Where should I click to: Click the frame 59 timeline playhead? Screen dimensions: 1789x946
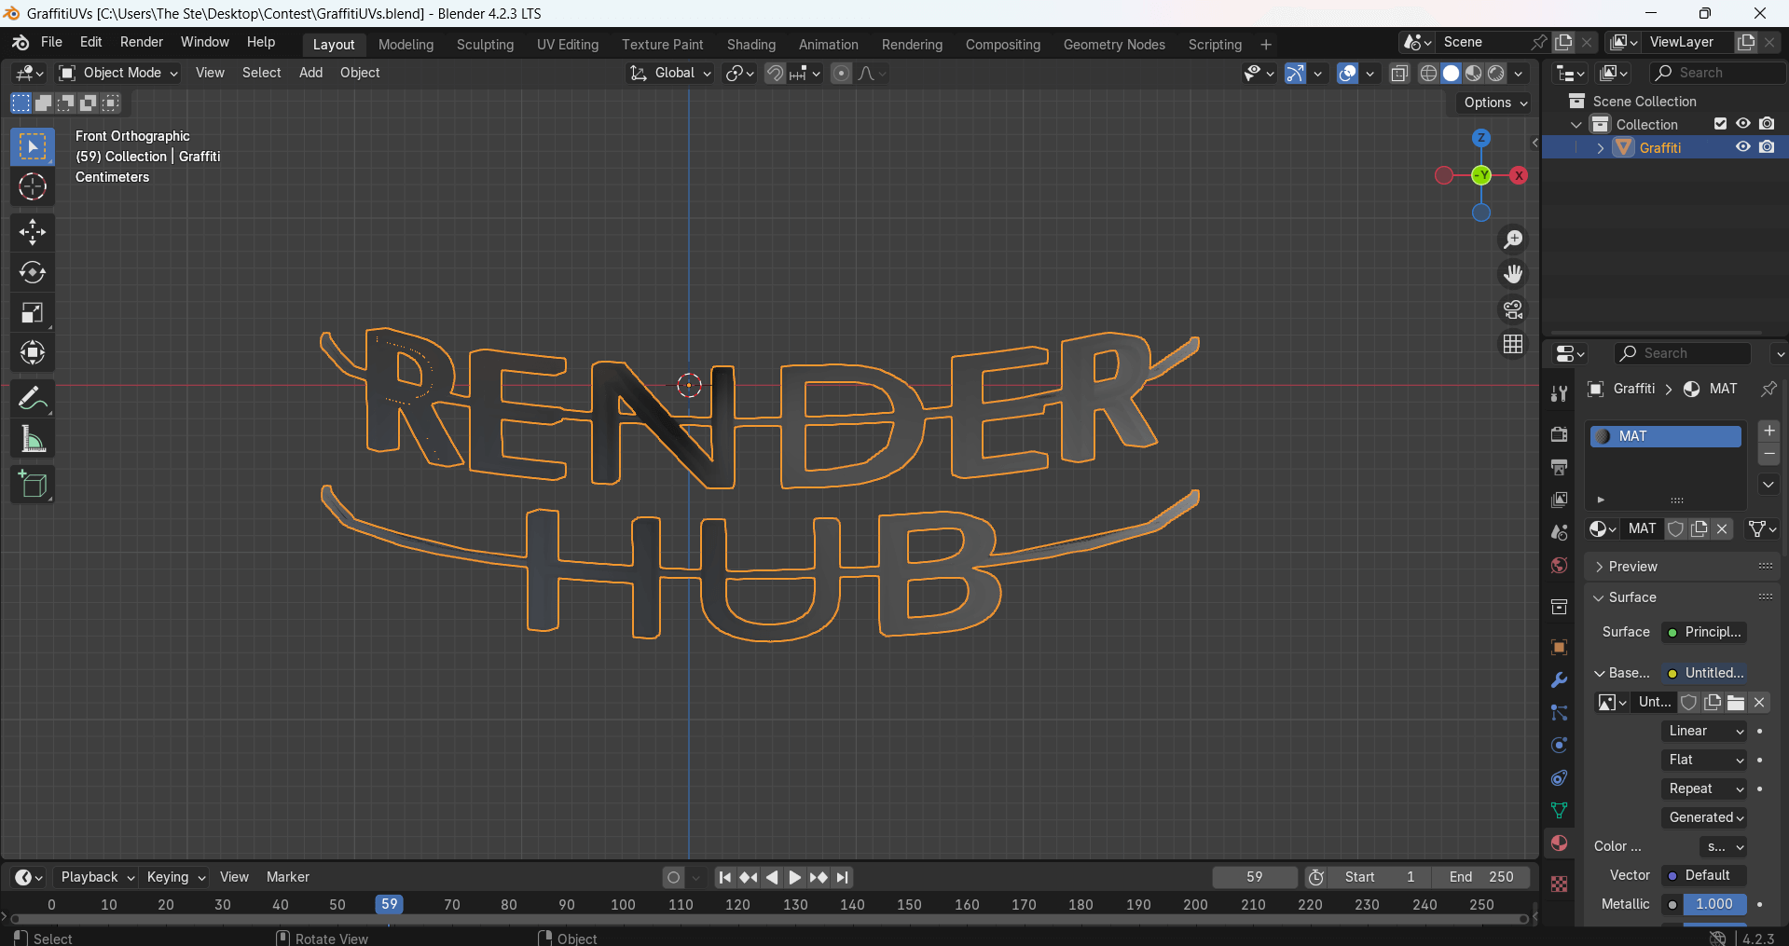click(x=390, y=904)
